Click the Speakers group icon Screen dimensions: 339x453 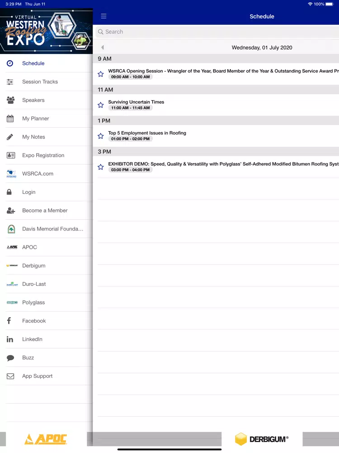click(x=11, y=100)
